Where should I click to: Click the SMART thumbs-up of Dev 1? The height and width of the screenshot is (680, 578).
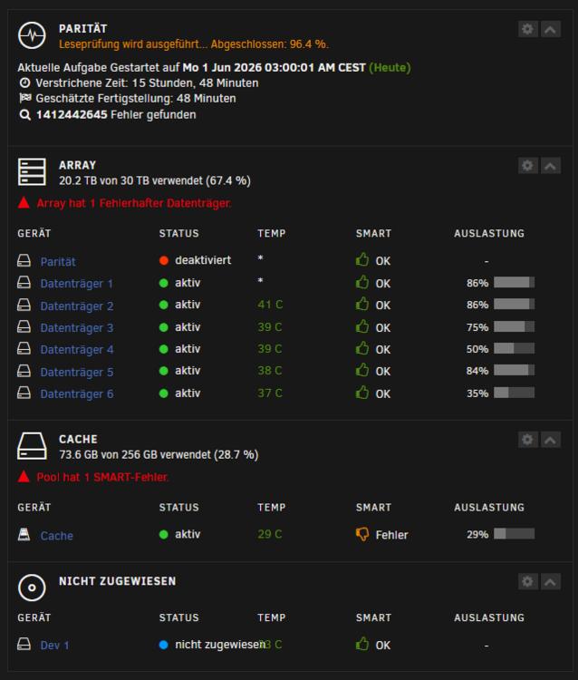click(362, 644)
